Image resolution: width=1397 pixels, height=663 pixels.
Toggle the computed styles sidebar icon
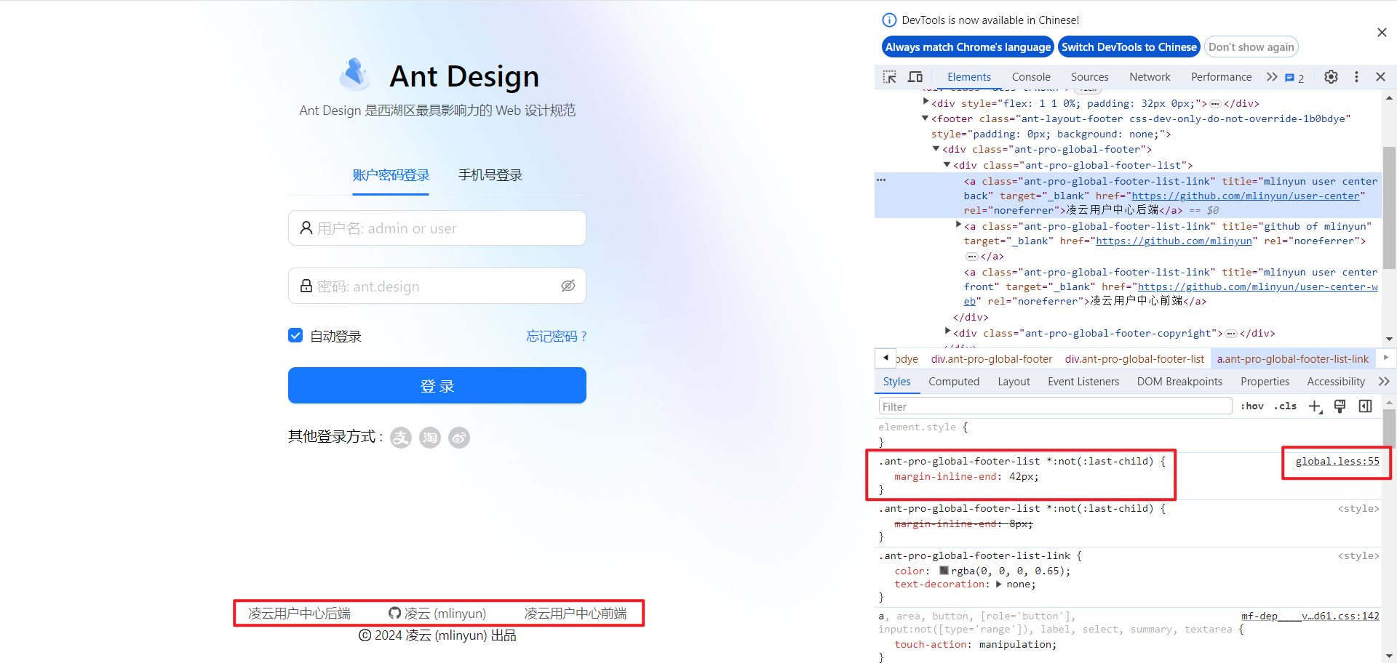1365,406
